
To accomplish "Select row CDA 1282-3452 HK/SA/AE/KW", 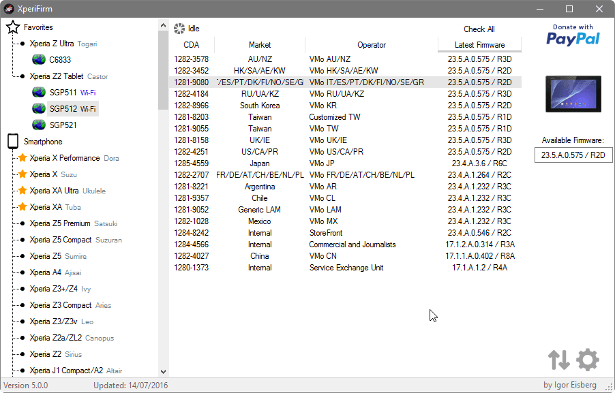I will coord(345,71).
